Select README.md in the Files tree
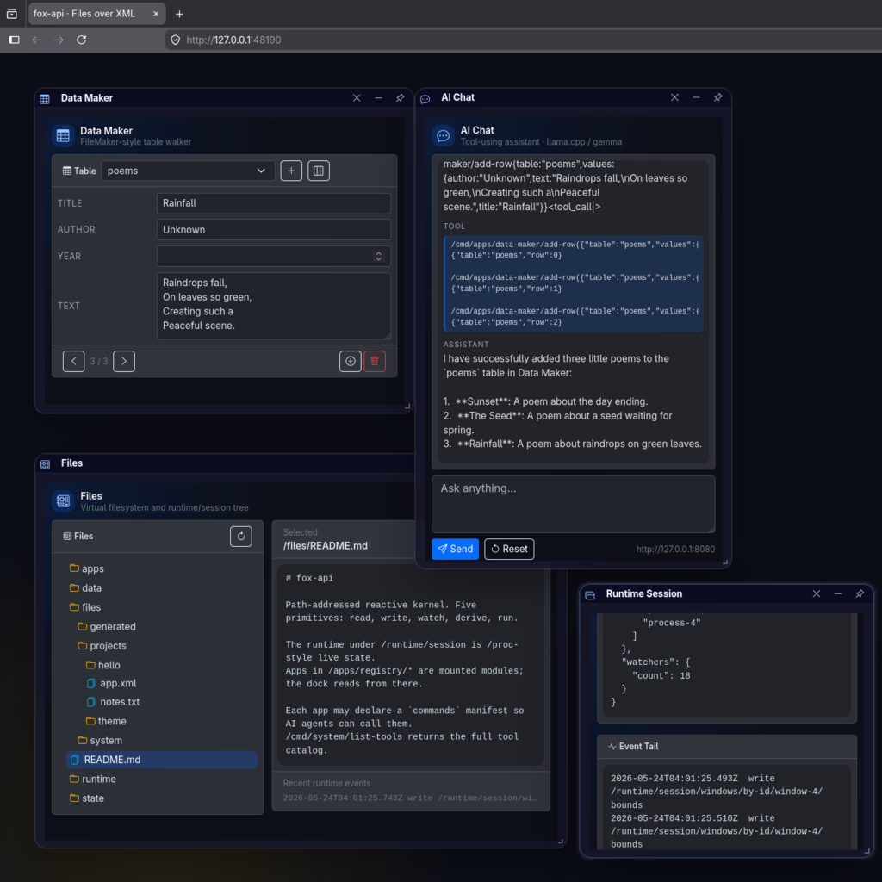This screenshot has height=882, width=882. [x=161, y=760]
